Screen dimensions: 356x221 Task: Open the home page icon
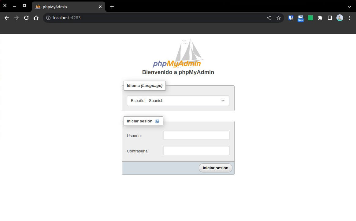point(36,18)
